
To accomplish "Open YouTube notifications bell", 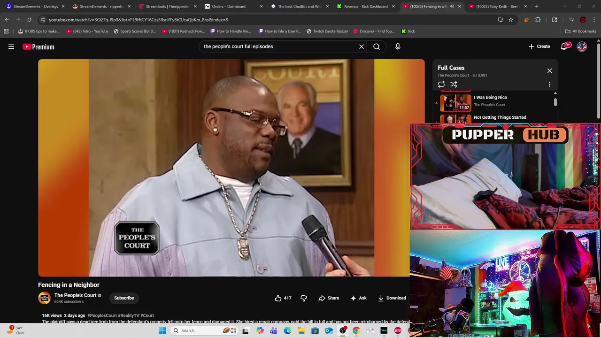I will [x=564, y=46].
